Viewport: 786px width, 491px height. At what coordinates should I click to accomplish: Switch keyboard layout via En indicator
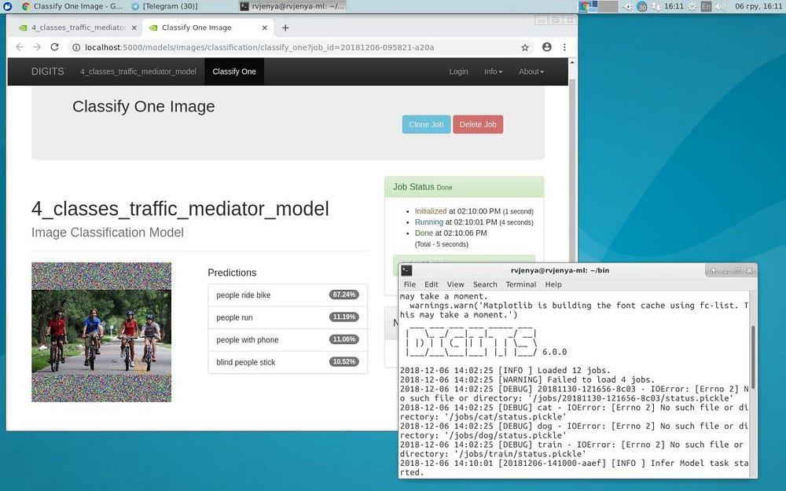click(x=707, y=6)
